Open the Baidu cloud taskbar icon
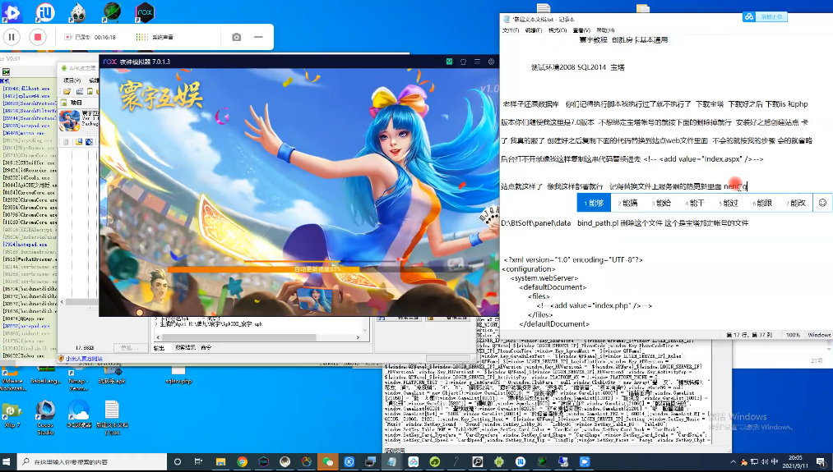 click(x=414, y=462)
